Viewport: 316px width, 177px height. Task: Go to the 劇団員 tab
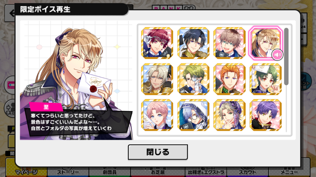click(x=110, y=172)
